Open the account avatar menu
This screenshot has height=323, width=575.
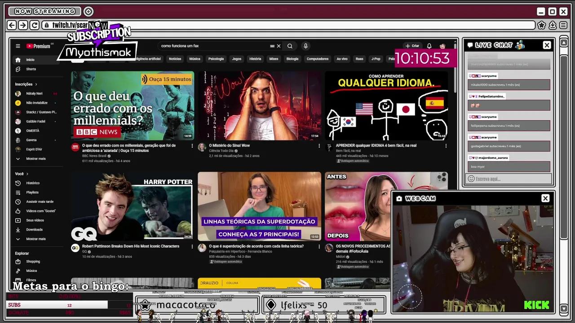tap(442, 46)
